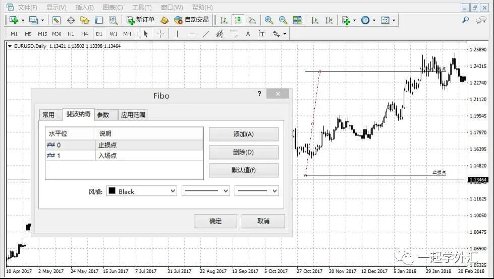Click the 新订单 new order button
This screenshot has width=494, height=279.
[140, 20]
